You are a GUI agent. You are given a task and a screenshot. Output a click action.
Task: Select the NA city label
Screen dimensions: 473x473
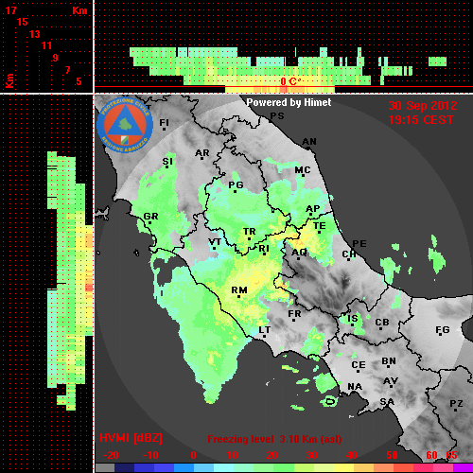(x=355, y=386)
